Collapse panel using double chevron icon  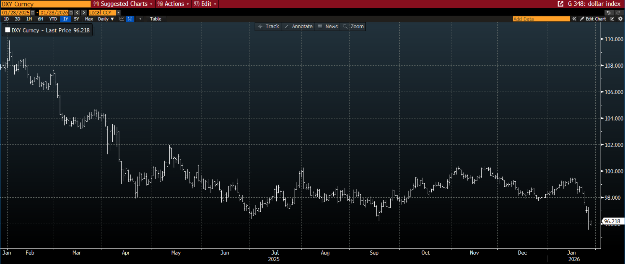click(574, 19)
